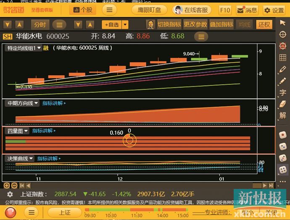
Task: Click the 四量图 circular marker
Action: (129, 141)
